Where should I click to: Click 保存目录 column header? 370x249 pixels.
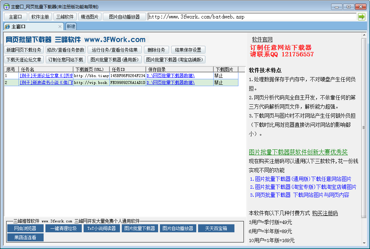180,69
